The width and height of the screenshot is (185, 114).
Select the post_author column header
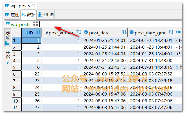point(62,33)
